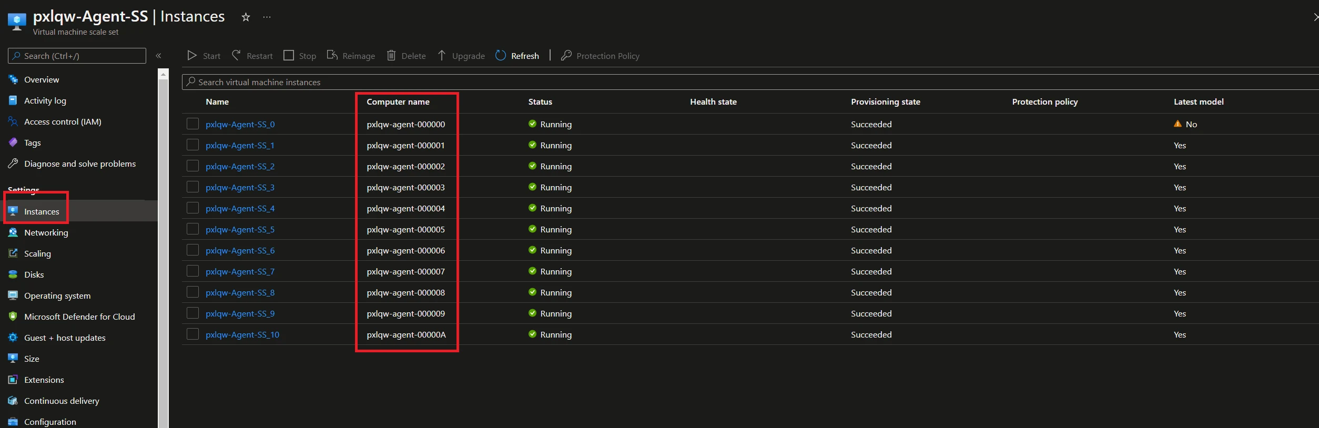Click the Delete toolbar button
The width and height of the screenshot is (1319, 428).
tap(407, 56)
